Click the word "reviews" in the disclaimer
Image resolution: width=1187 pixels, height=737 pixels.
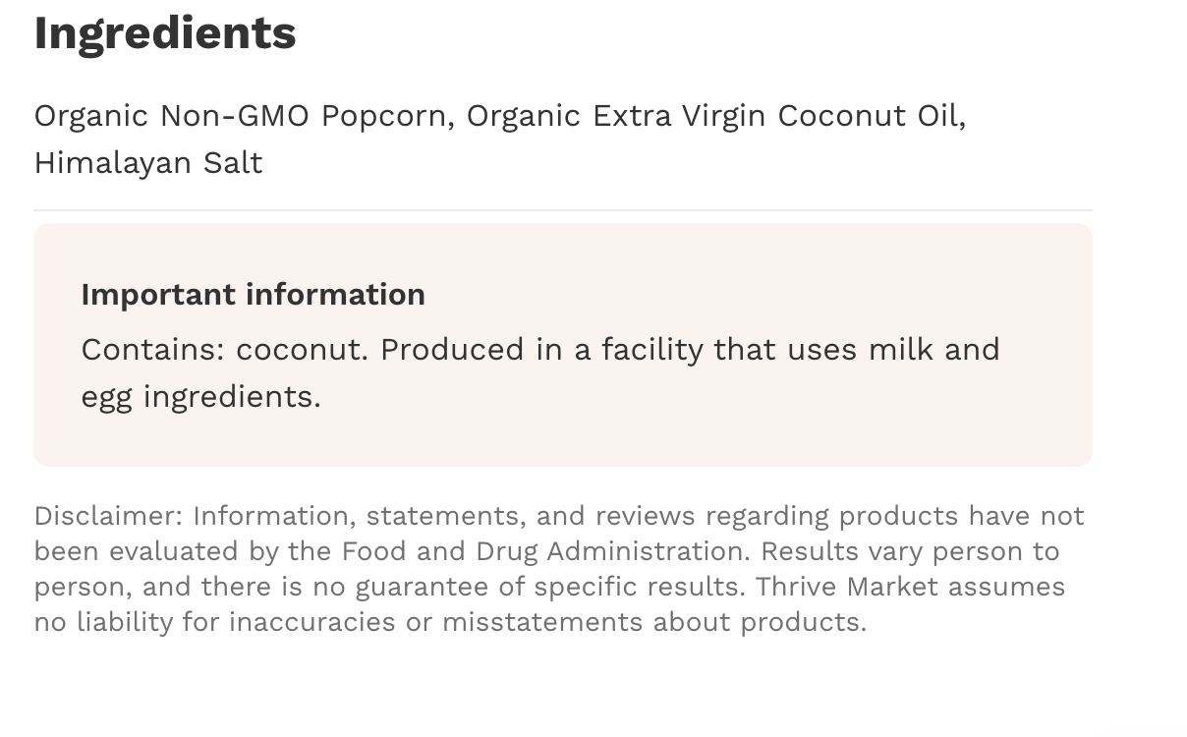[645, 516]
